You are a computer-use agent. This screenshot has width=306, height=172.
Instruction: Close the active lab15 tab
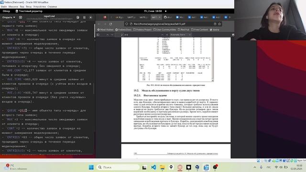[x=159, y=17]
